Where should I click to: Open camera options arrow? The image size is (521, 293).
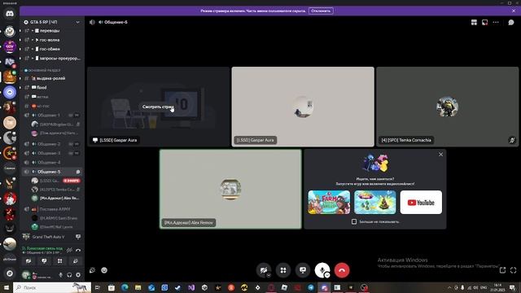(269, 275)
